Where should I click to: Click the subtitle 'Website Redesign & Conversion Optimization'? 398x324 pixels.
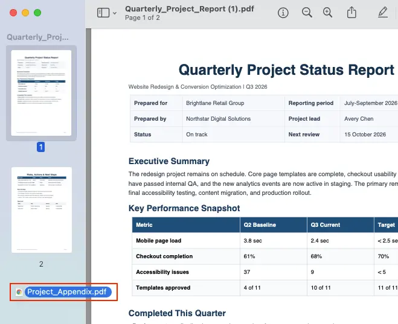[185, 87]
